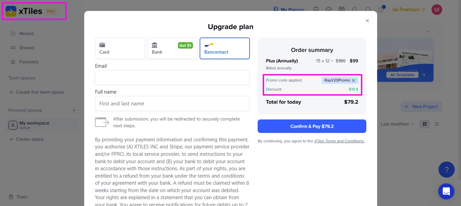461x206 pixels.
Task: Select the Card payment tab
Action: click(x=120, y=48)
